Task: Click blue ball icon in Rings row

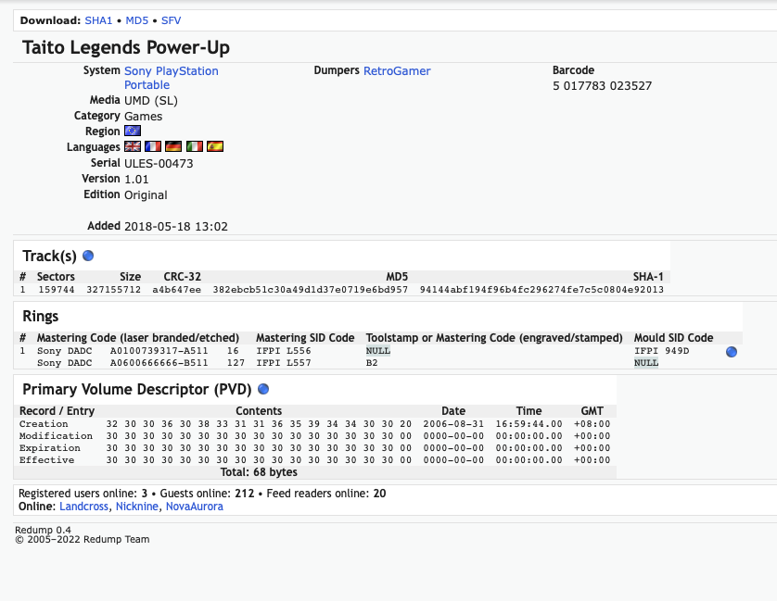Action: tap(732, 352)
